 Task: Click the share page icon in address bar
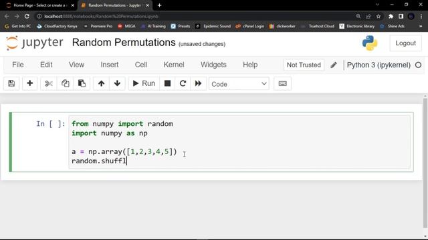point(368,16)
